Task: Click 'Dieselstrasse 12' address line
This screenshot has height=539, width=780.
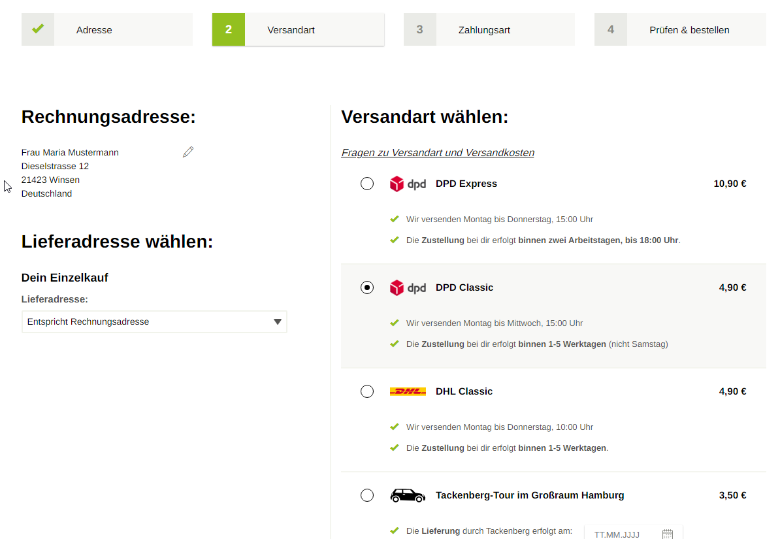Action: coord(56,166)
